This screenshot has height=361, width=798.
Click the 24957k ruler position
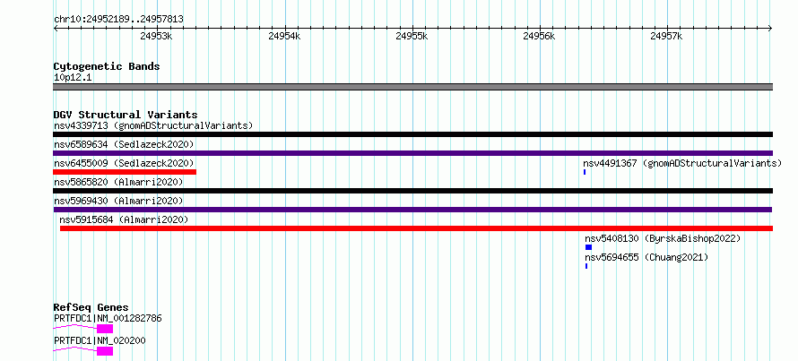[x=667, y=36]
